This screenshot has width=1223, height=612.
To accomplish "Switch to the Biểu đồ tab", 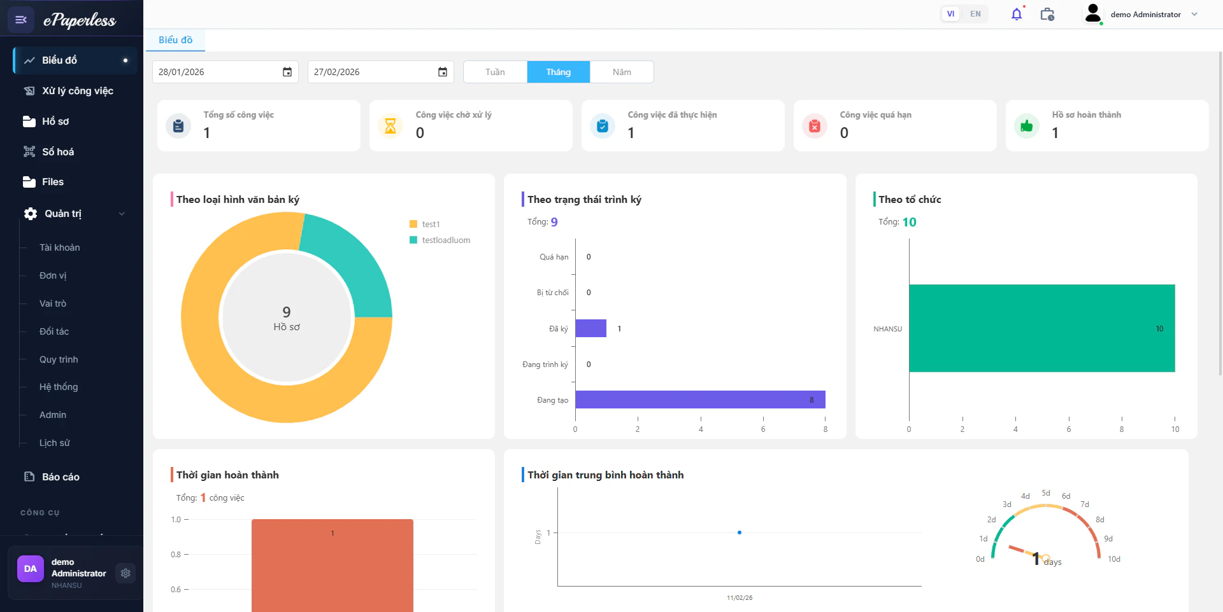I will pyautogui.click(x=176, y=39).
